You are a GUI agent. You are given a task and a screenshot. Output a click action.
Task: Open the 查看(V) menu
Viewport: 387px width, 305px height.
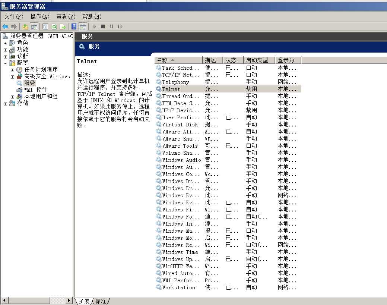pos(66,16)
